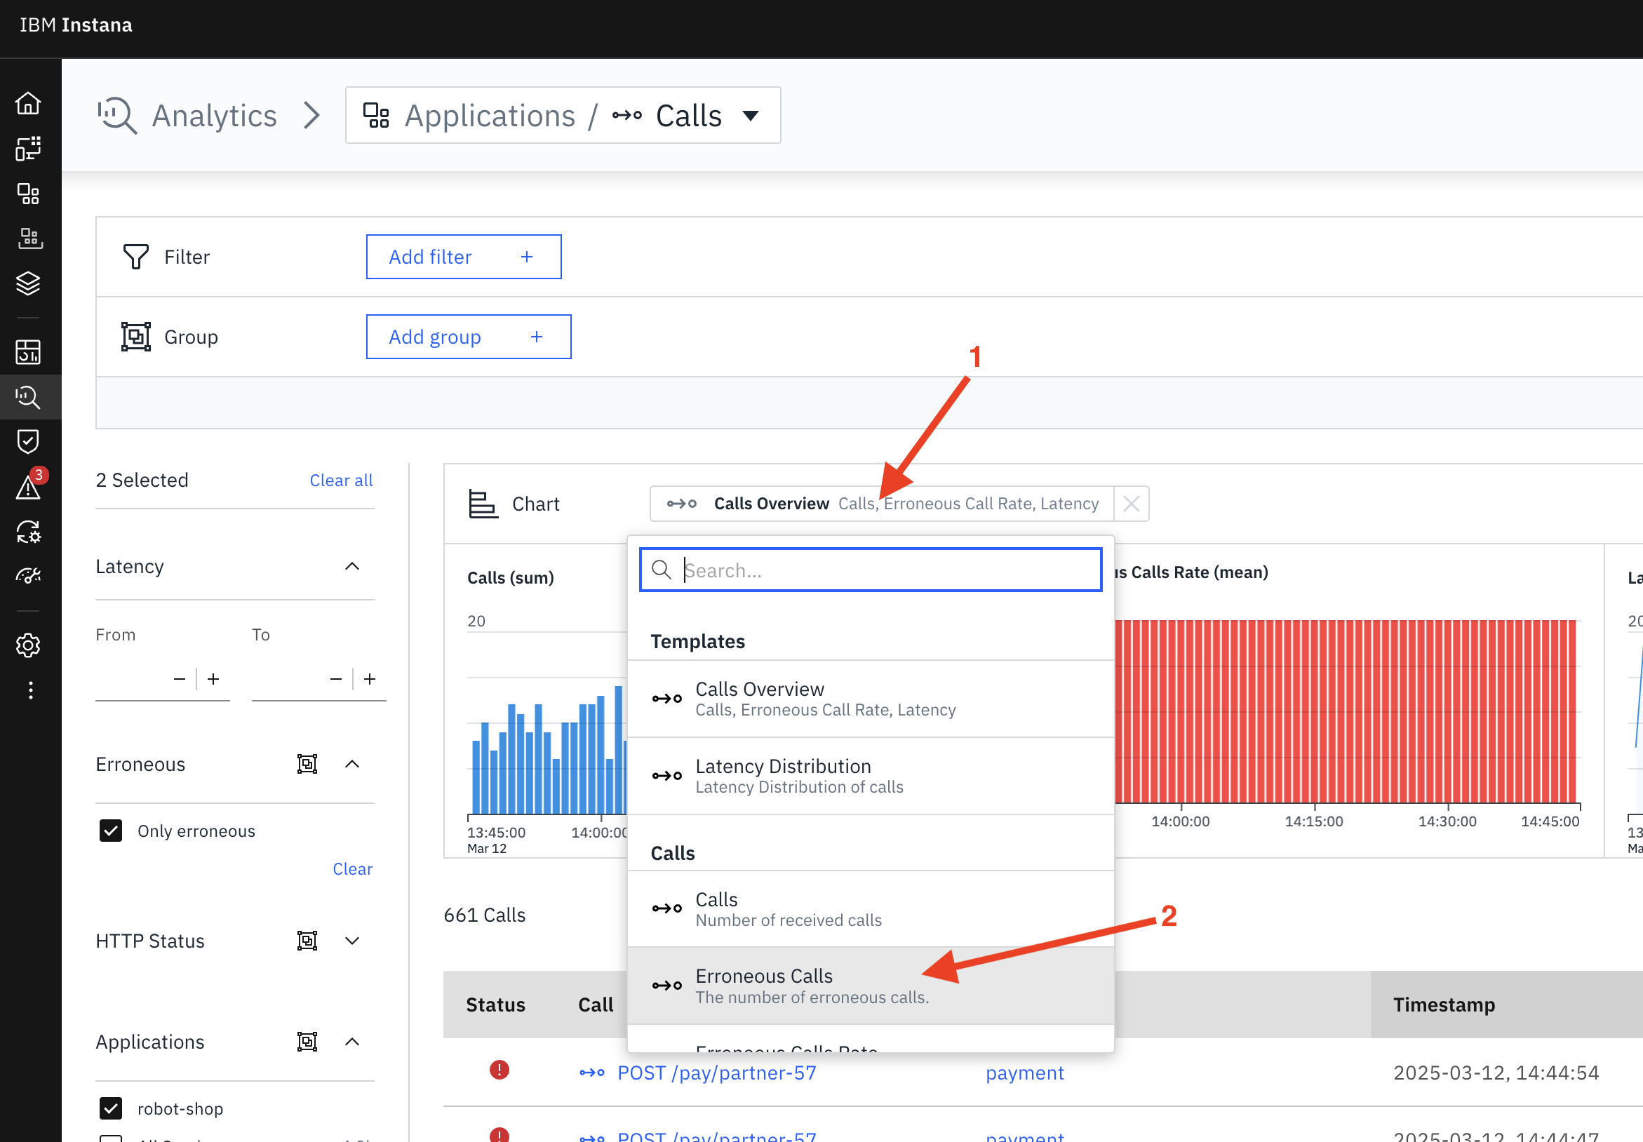Remove the Calls Overview chart selection
The image size is (1643, 1142).
coord(1132,504)
